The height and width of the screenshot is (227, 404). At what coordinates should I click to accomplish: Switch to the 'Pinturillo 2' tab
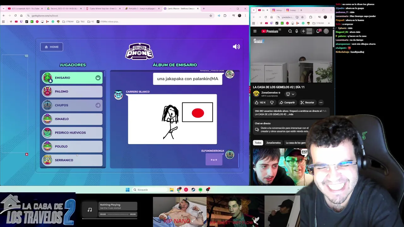point(142,9)
